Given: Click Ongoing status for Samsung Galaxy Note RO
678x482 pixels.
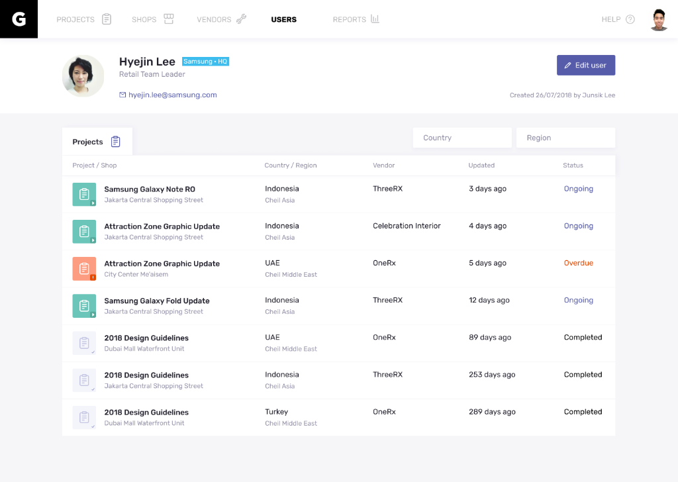Looking at the screenshot, I should click(x=579, y=189).
